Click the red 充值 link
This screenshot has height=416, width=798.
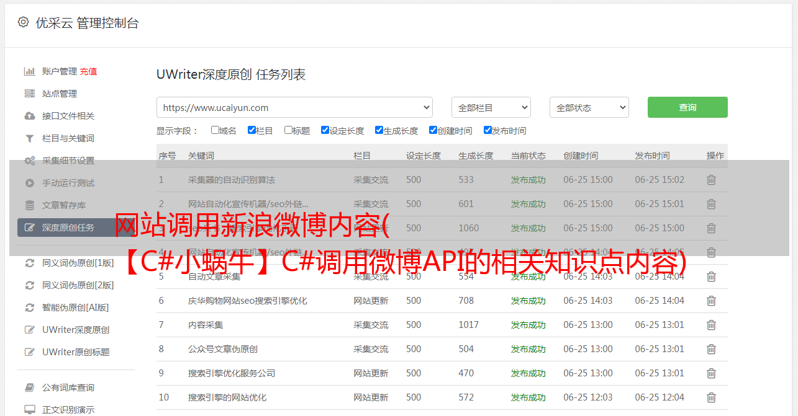tap(88, 71)
